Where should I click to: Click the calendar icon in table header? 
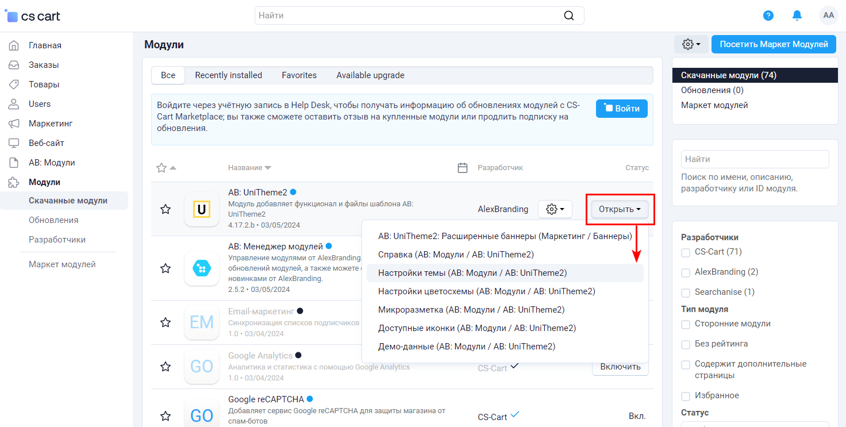462,168
